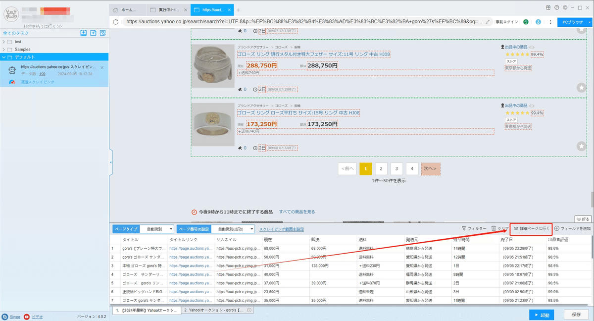Open the フィルター filter tool
This screenshot has height=321, width=594.
tap(474, 228)
